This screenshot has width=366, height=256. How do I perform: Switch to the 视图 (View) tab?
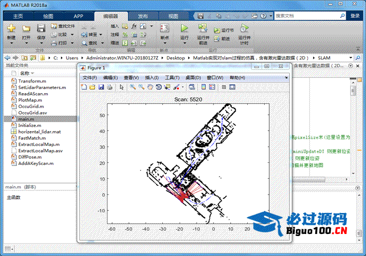coord(173,16)
